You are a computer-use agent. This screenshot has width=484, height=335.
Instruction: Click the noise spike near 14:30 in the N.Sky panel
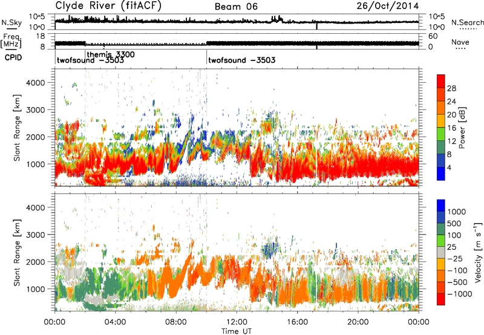point(277,19)
